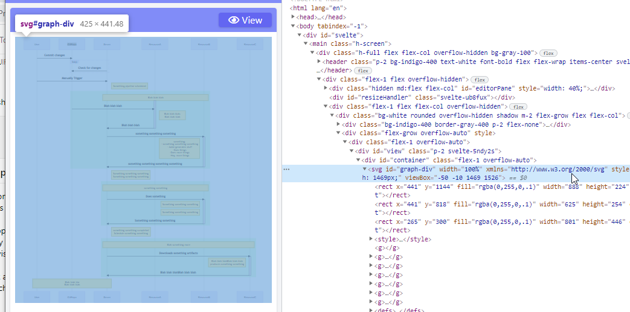Collapse the main h-screen element
Viewport: 630px width, 312px height.
tap(306, 44)
